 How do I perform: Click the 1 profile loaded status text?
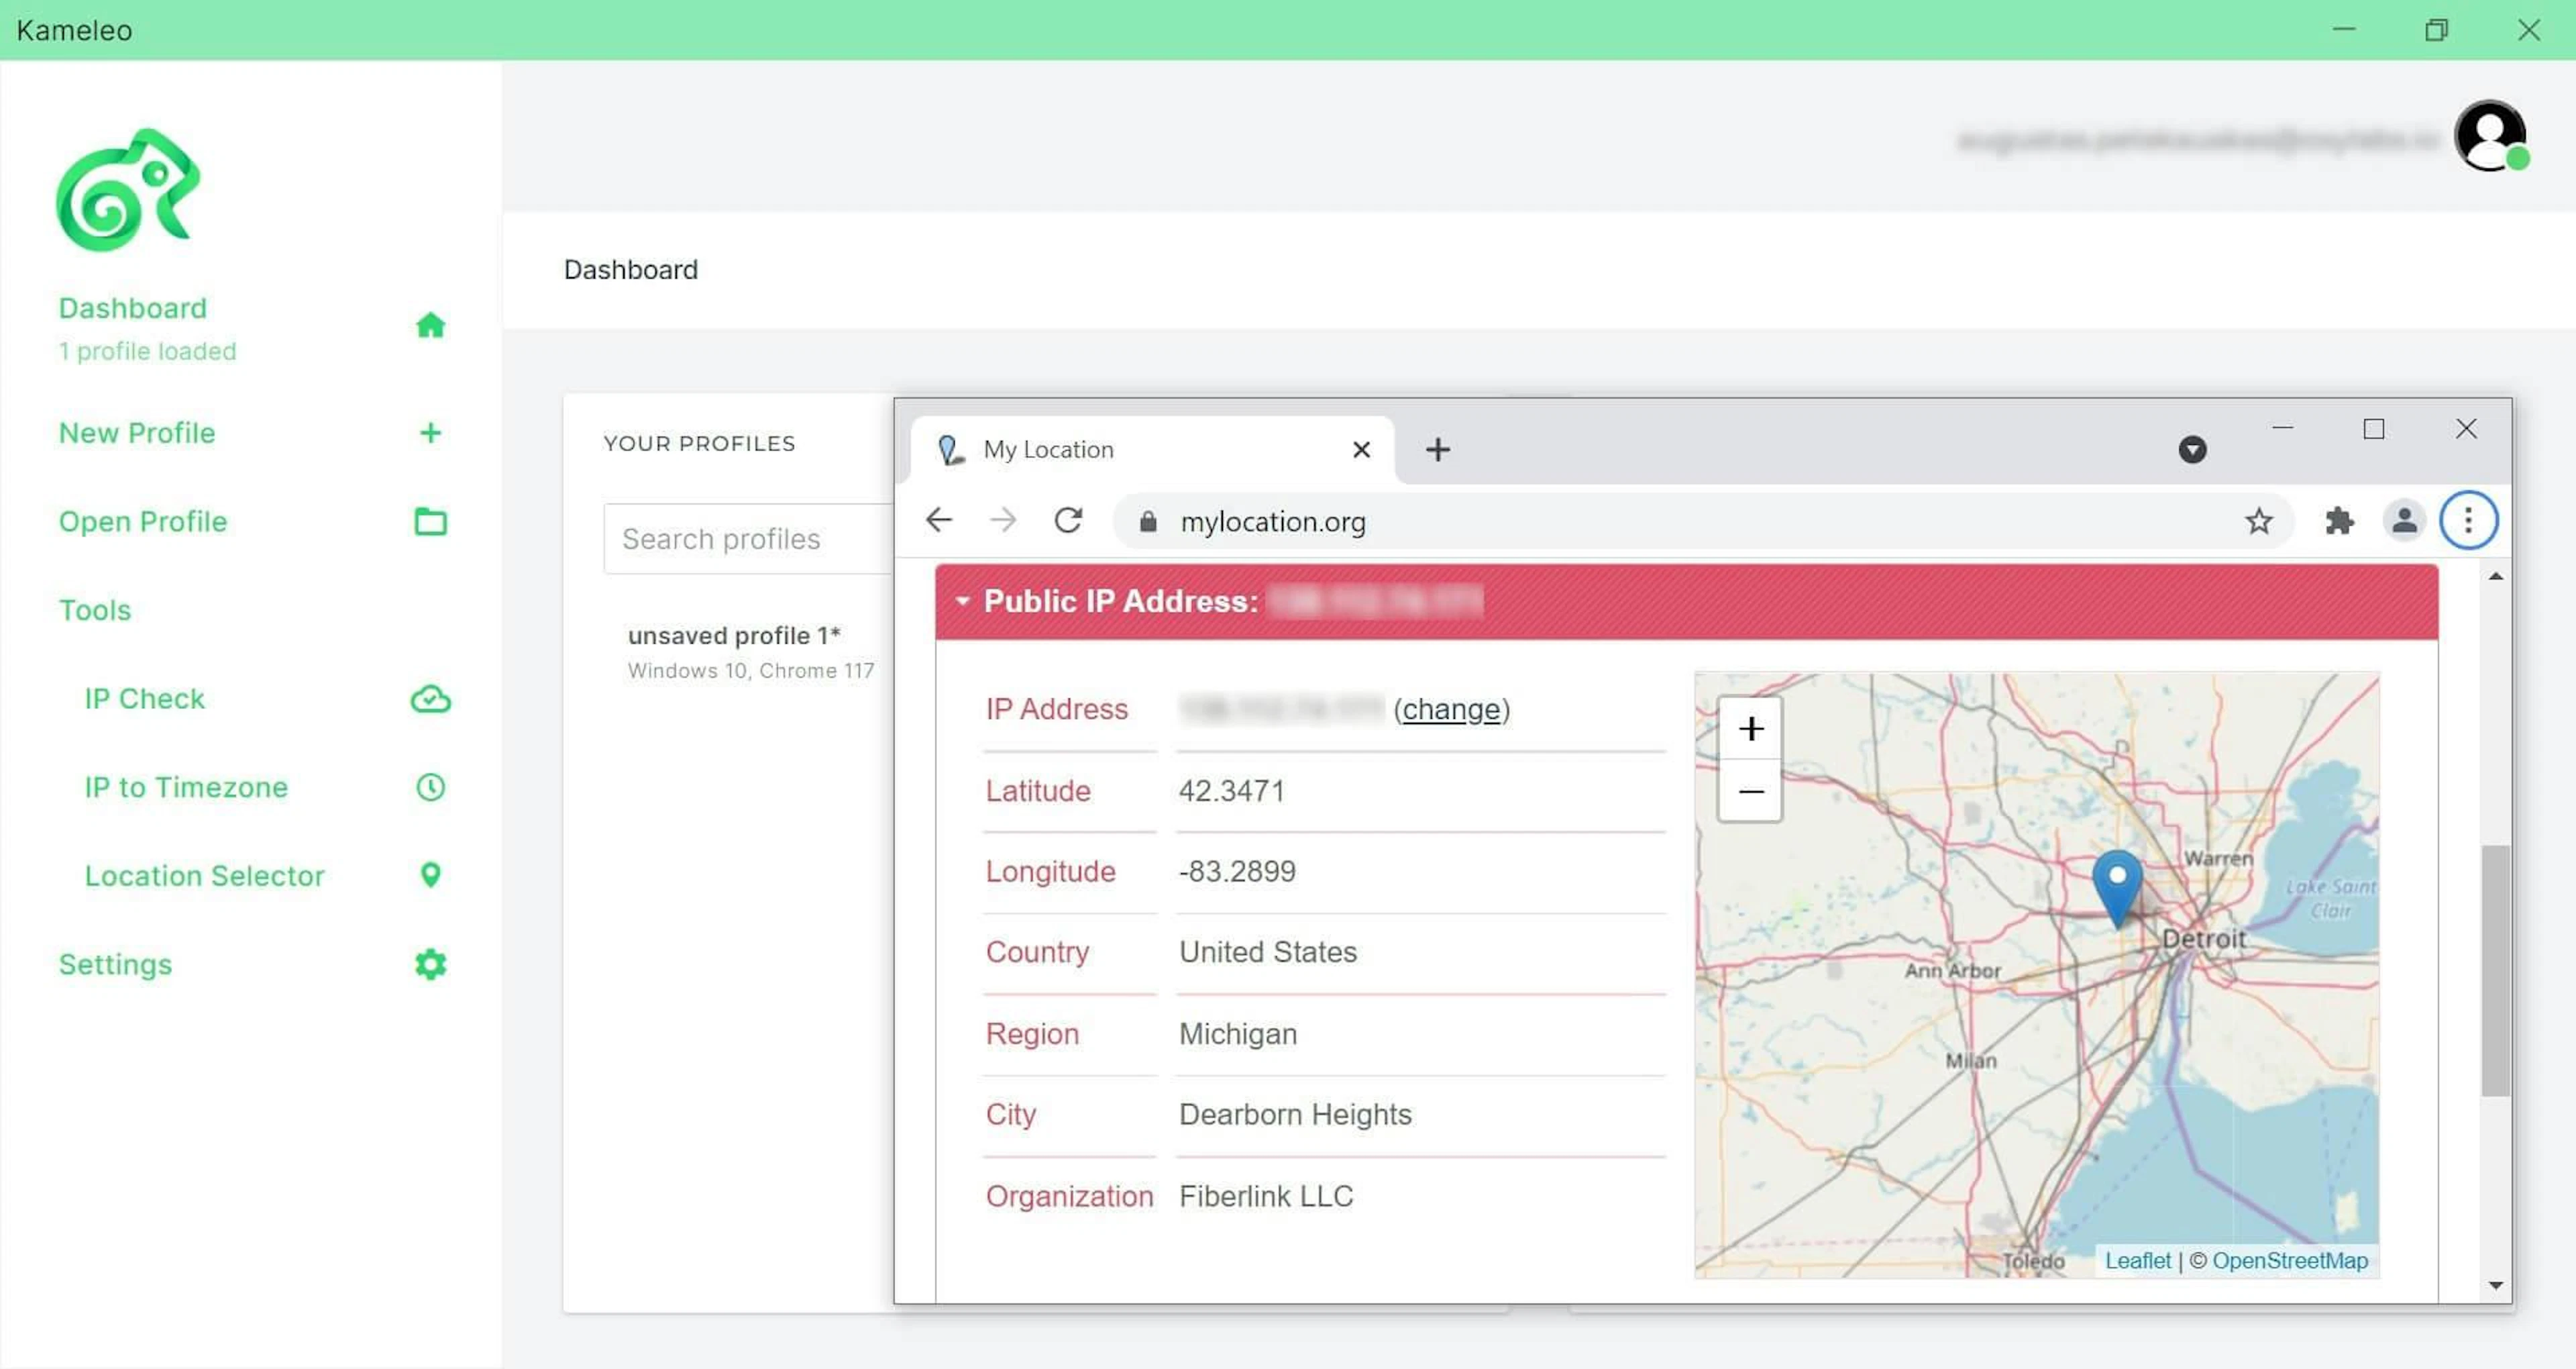(x=147, y=351)
